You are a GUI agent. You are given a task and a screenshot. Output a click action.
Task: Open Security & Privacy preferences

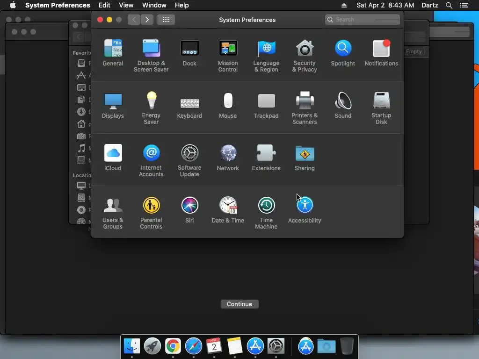(305, 56)
